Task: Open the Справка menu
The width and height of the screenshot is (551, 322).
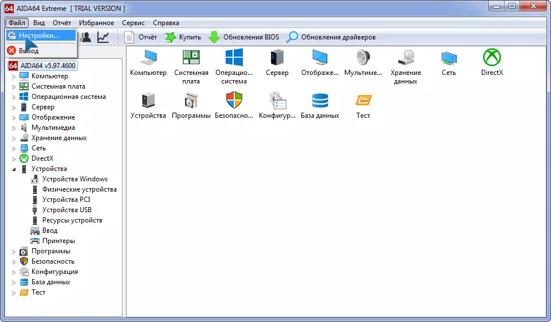Action: 166,23
